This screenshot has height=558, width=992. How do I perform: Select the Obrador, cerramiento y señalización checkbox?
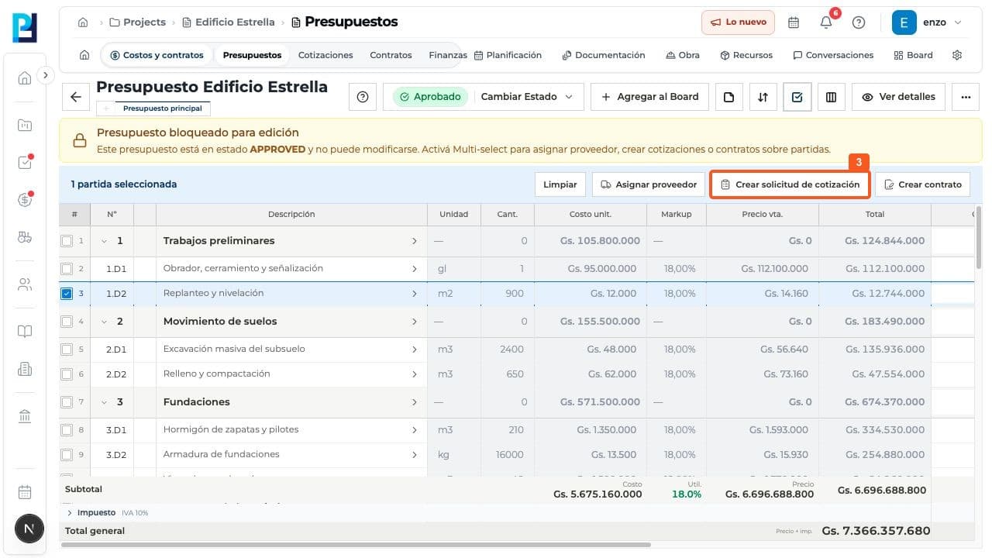pyautogui.click(x=67, y=269)
